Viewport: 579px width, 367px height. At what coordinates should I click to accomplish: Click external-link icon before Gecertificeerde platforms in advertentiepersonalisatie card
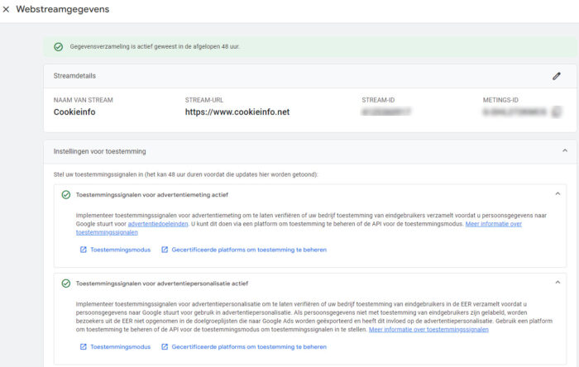coord(165,346)
